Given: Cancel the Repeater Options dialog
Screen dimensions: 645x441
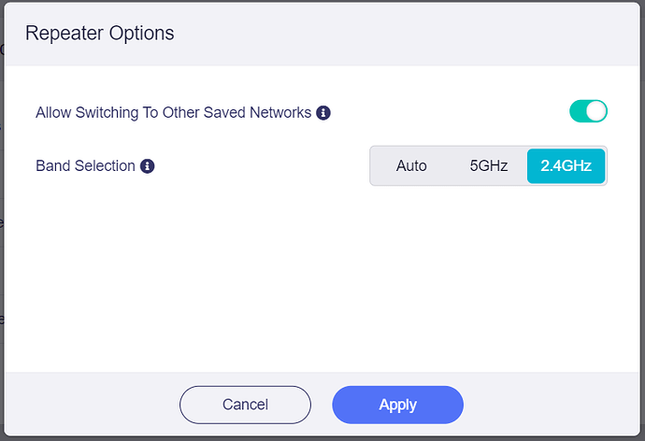Looking at the screenshot, I should point(245,405).
